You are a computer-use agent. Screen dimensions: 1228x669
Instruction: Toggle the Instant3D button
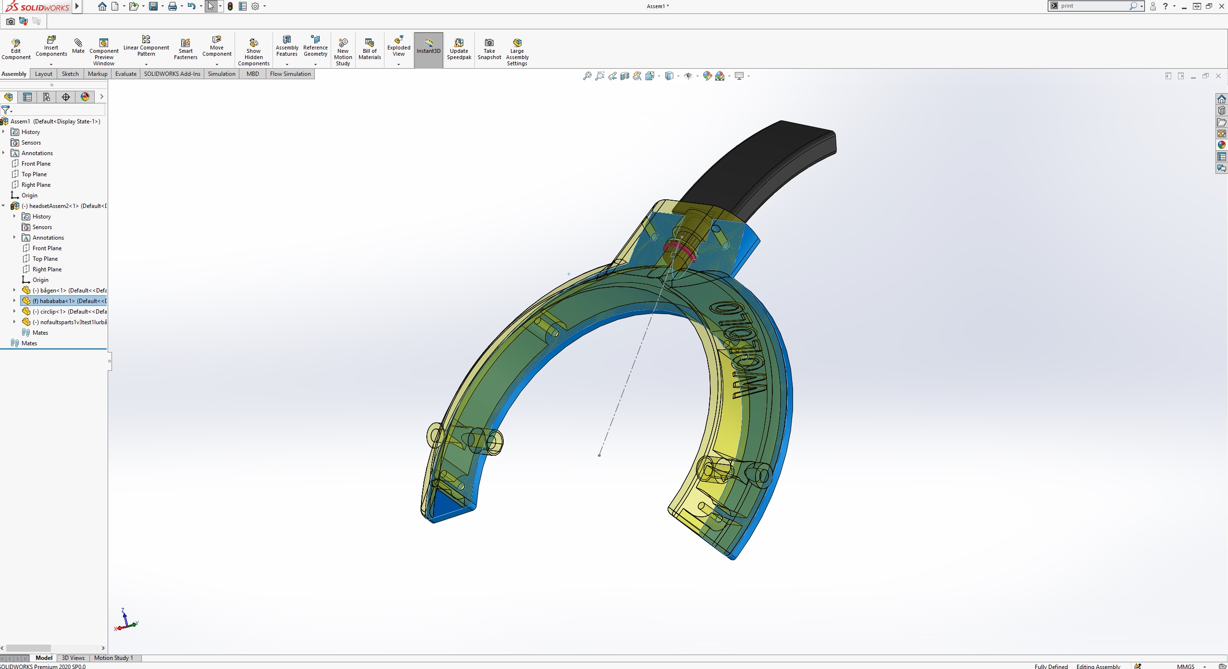coord(428,50)
